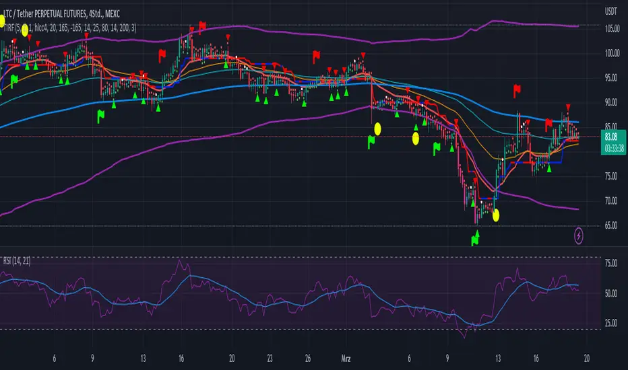Click the 25.00 level on the RSI scale
628x370 pixels.
(x=610, y=323)
